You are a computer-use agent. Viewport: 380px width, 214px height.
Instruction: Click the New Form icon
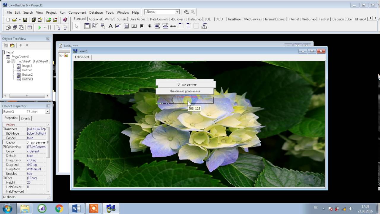pos(29,28)
